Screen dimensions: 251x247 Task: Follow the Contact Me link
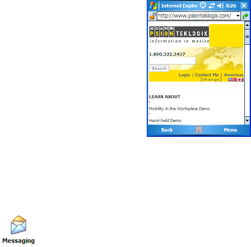[207, 75]
